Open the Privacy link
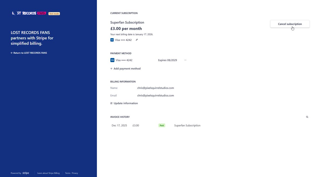Image resolution: width=323 pixels, height=177 pixels. tap(75, 173)
